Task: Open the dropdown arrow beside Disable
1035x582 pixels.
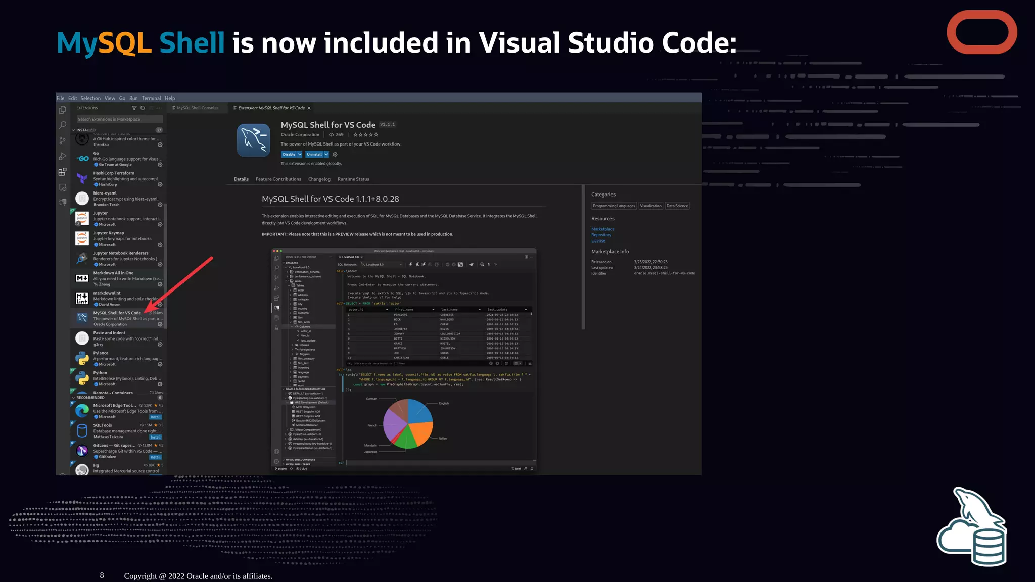Action: pyautogui.click(x=300, y=155)
